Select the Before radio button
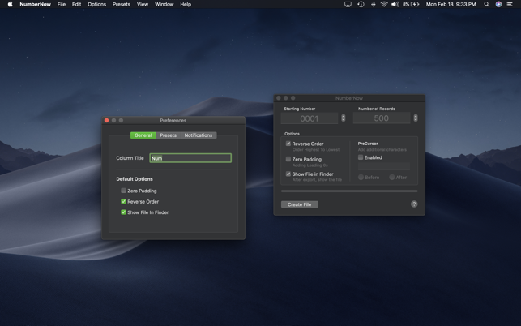The width and height of the screenshot is (521, 326). point(361,178)
